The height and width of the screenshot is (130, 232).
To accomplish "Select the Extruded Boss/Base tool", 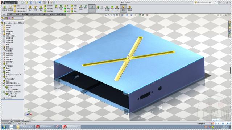I will 5,8.
